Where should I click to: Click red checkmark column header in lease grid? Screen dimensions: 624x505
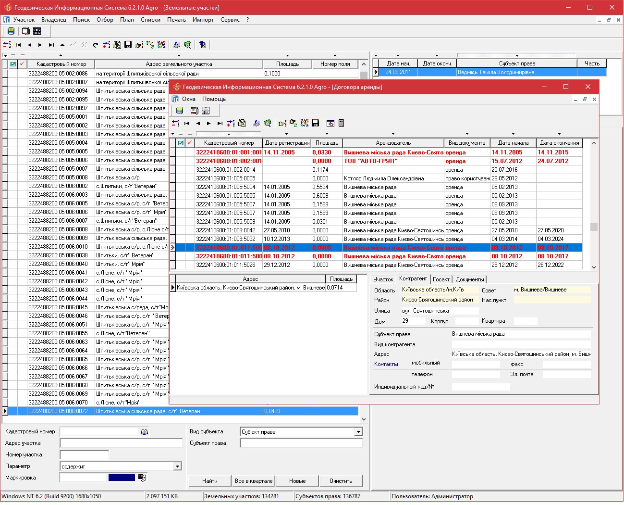190,143
